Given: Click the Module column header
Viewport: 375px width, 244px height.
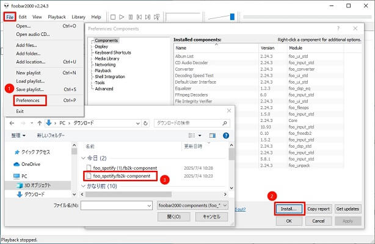Looking at the screenshot, I should (315, 48).
